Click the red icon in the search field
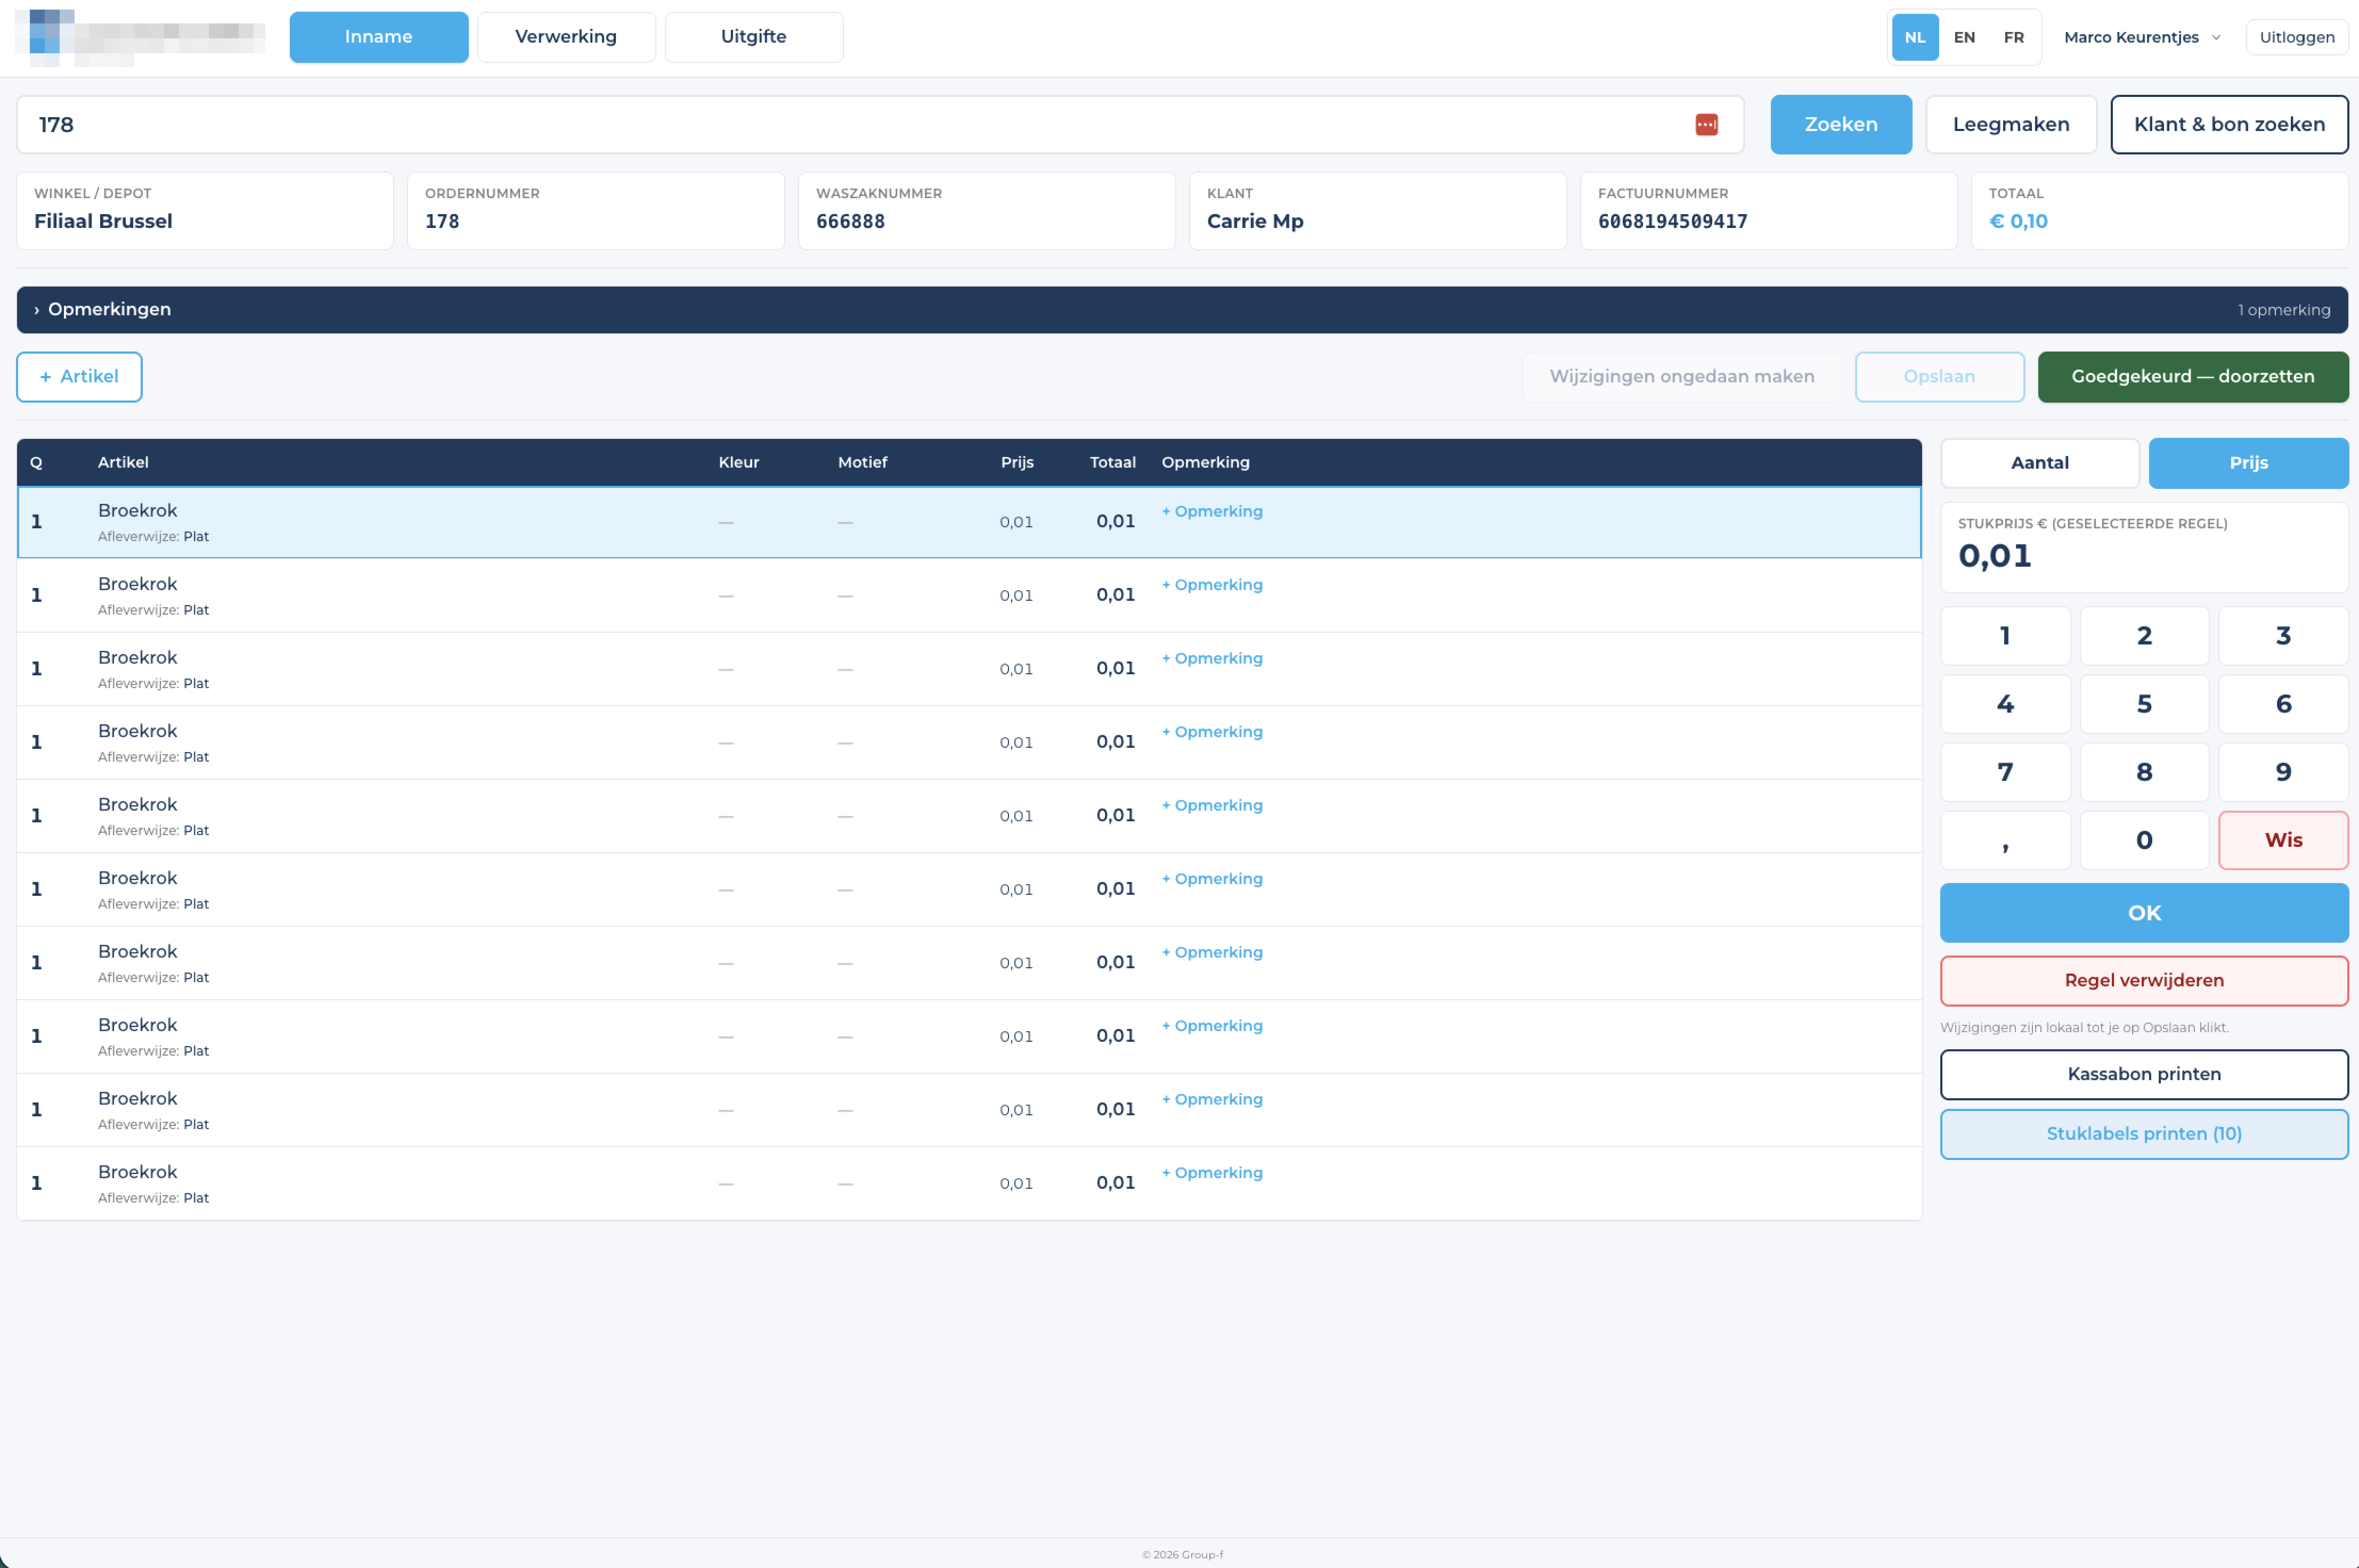The image size is (2359, 1568). pos(1706,124)
